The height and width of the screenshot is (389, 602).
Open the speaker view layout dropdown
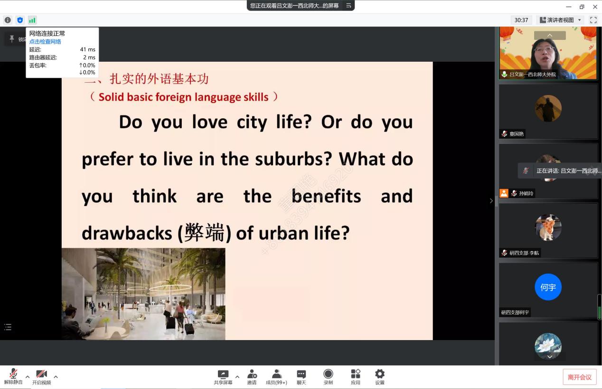[x=561, y=20]
